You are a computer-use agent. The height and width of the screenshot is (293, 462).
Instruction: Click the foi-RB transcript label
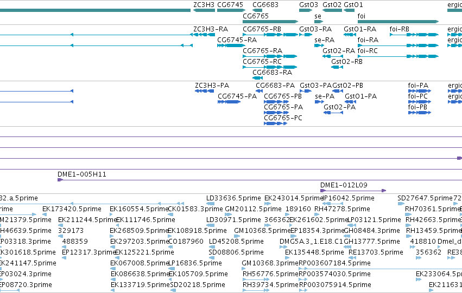[399, 29]
